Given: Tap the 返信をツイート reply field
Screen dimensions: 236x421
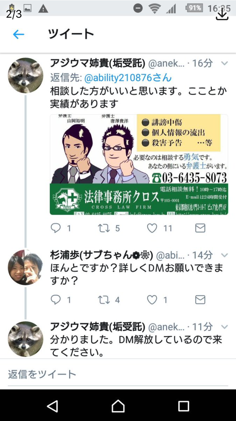Looking at the screenshot, I should click(118, 374).
